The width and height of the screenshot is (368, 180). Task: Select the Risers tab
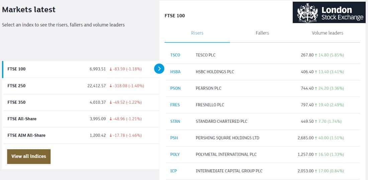click(197, 33)
